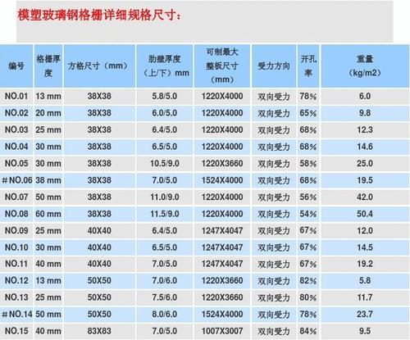Viewport: 410px width, 340px height.
Task: Select the NO.08 row number cell
Action: pos(16,214)
